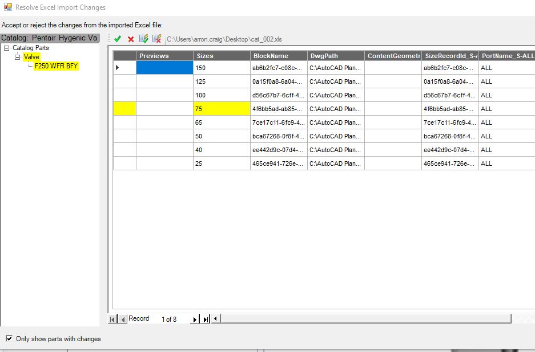Screen dimensions: 535x352
Task: Select the reject all spreadsheet changes icon
Action: point(156,38)
